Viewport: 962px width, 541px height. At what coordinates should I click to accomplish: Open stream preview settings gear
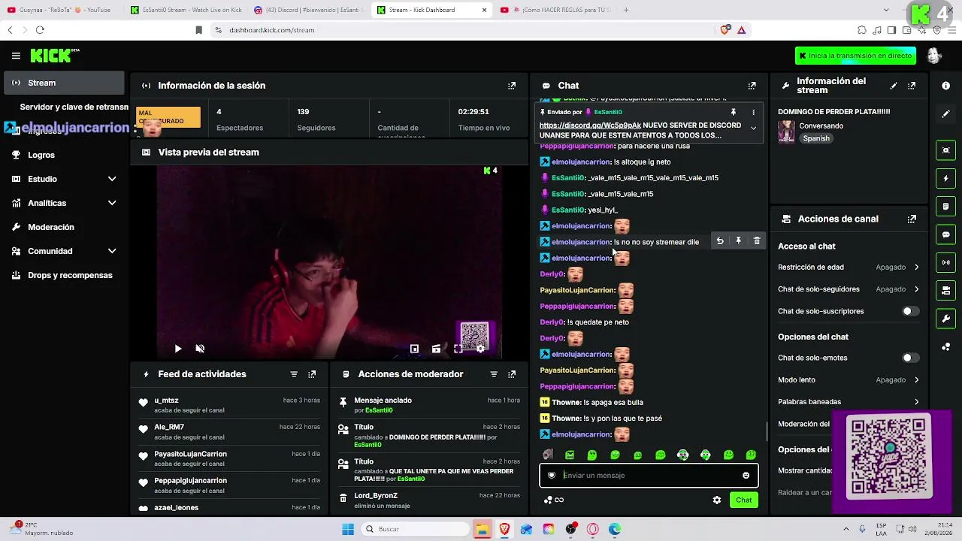(480, 349)
